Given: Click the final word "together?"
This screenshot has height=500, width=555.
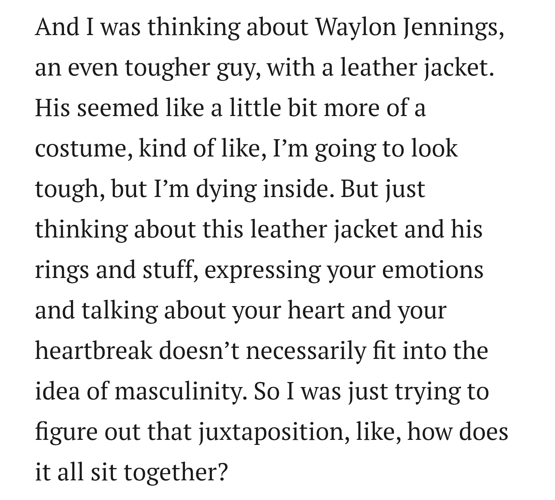Looking at the screenshot, I should coord(176,472).
